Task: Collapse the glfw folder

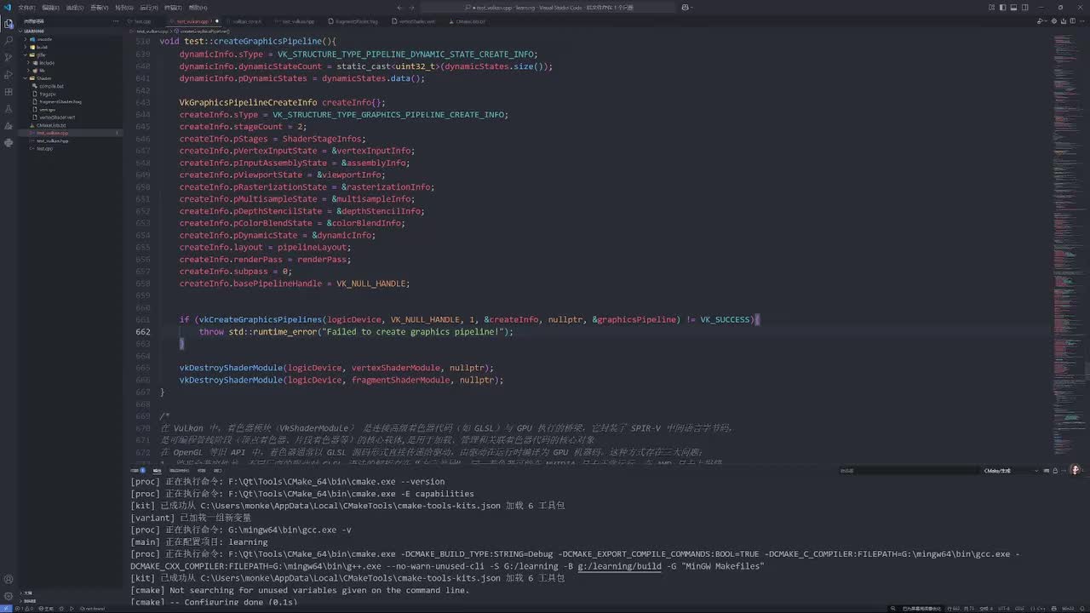Action: 41,54
